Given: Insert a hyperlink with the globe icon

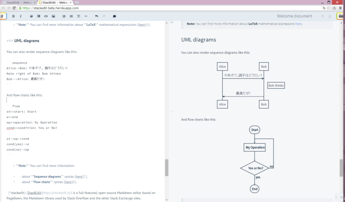Looking at the screenshot, I should pos(31,16).
